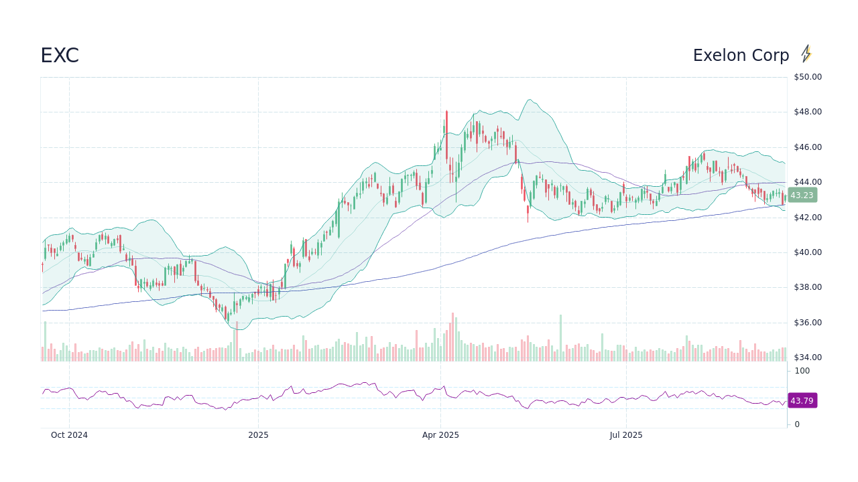Click the green 43.23 current price tag
This screenshot has width=858, height=482.
point(802,195)
